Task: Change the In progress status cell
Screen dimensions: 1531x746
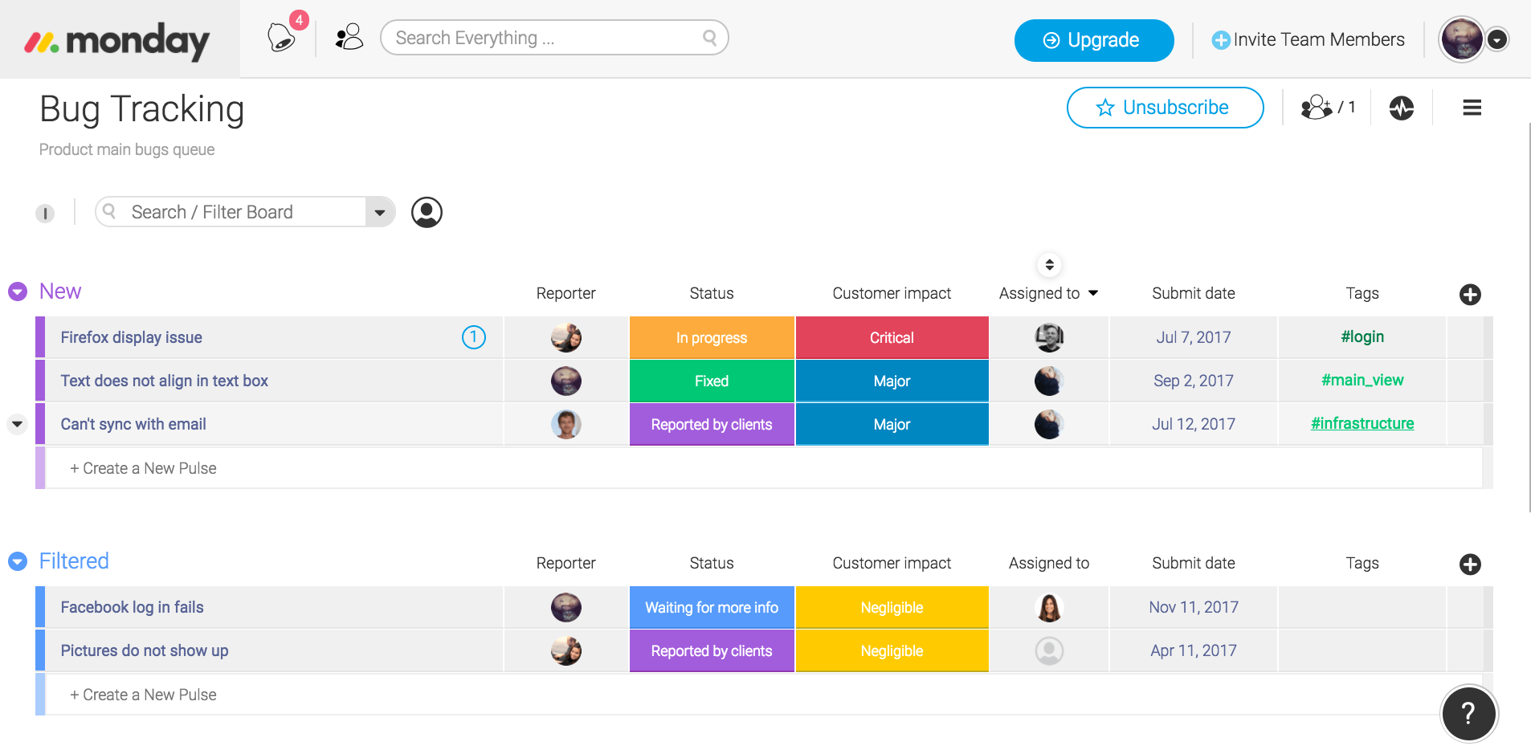Action: coord(712,337)
